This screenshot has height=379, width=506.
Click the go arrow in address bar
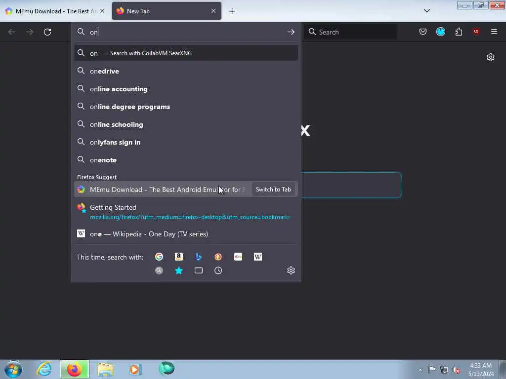(291, 32)
